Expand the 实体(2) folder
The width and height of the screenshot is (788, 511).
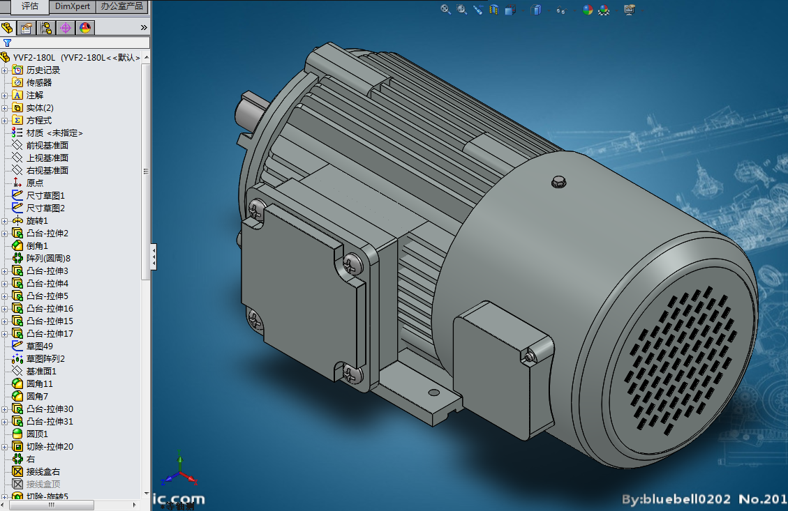(5, 108)
